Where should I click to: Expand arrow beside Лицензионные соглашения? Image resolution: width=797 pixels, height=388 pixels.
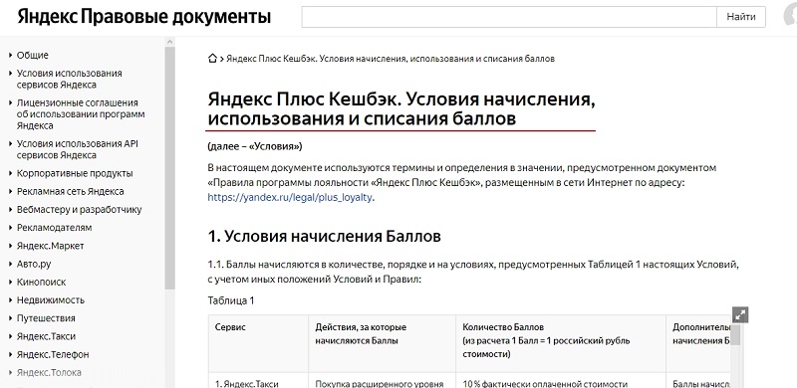(10, 102)
